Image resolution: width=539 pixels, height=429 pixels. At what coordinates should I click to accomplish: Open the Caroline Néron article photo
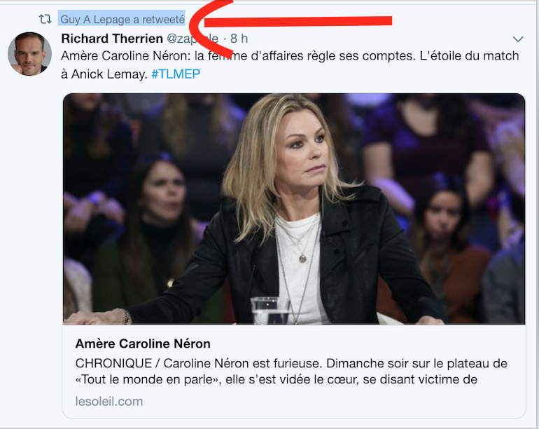[294, 209]
